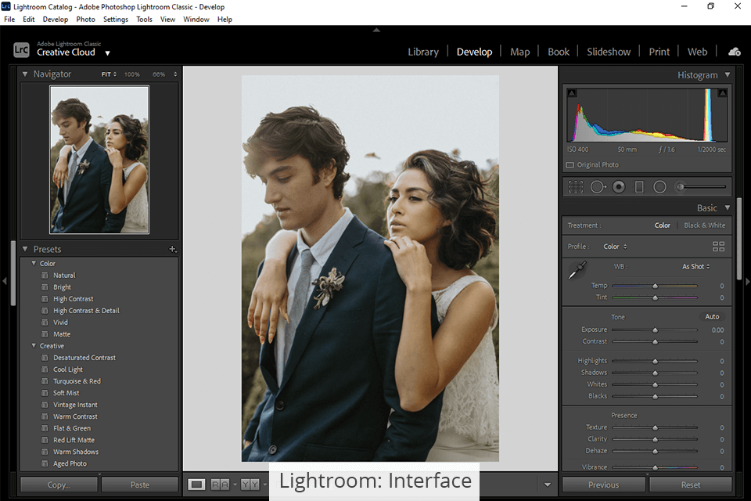Click the right panel scrollbar
The width and height of the screenshot is (751, 501).
pyautogui.click(x=739, y=238)
